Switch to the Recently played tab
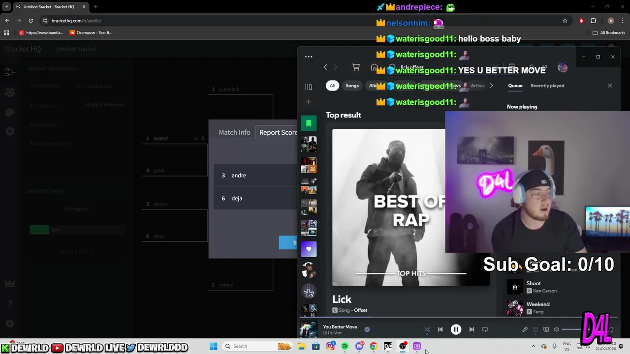The height and width of the screenshot is (354, 630). coord(547,86)
